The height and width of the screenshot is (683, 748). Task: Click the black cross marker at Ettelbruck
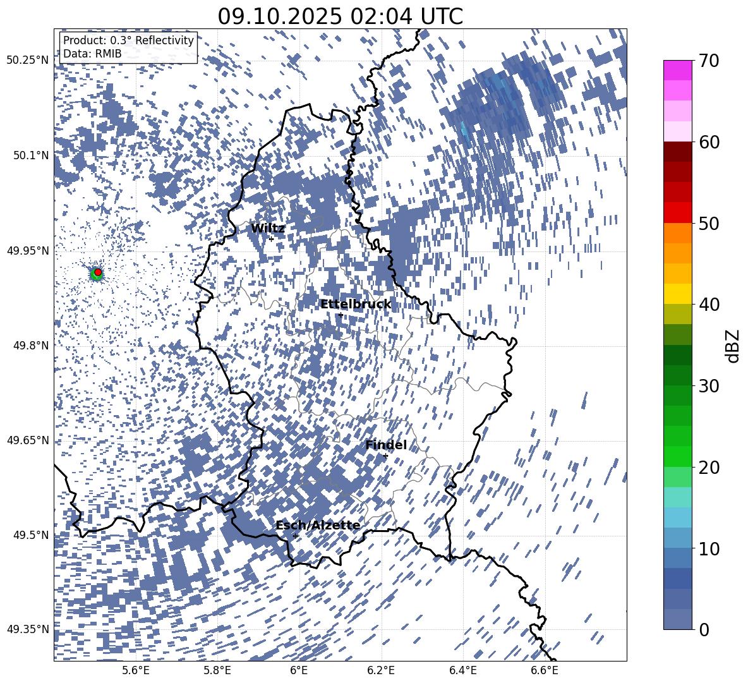pos(341,315)
